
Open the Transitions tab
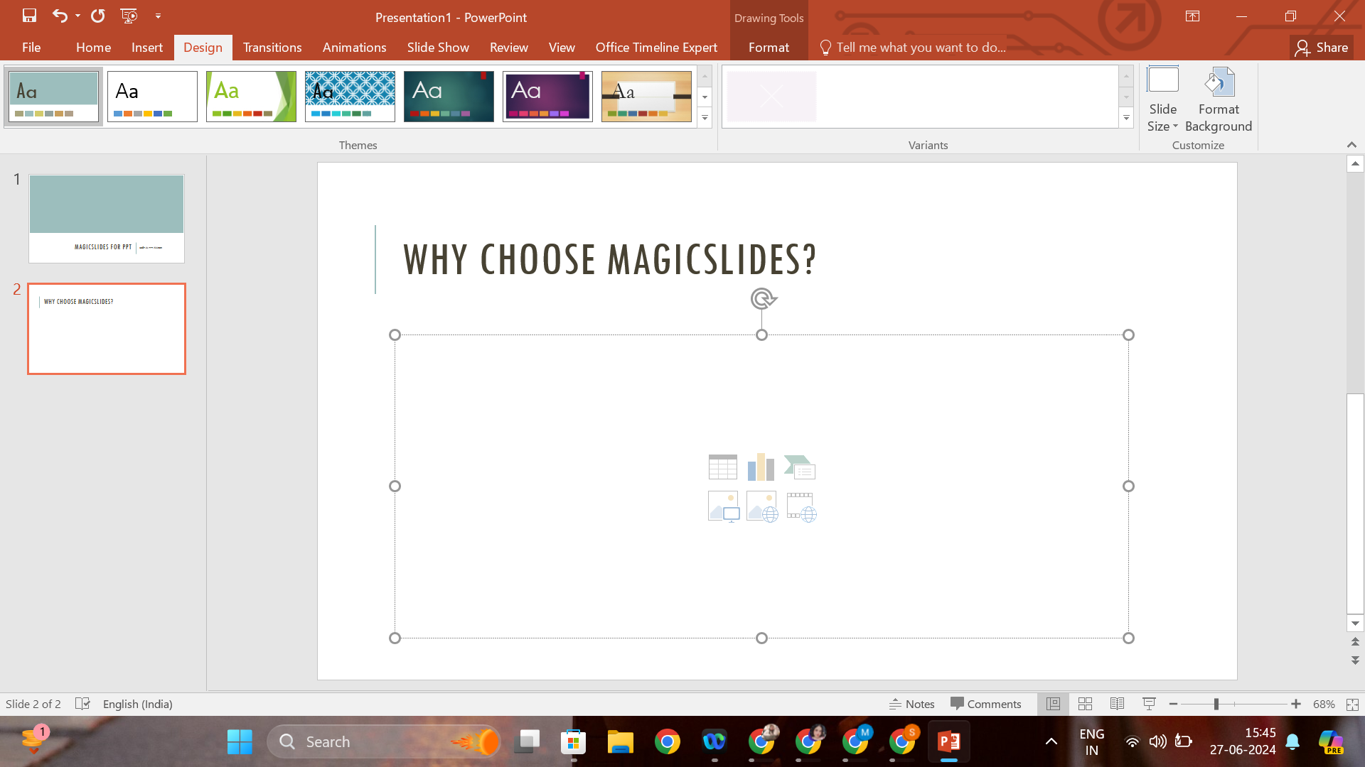(x=272, y=48)
